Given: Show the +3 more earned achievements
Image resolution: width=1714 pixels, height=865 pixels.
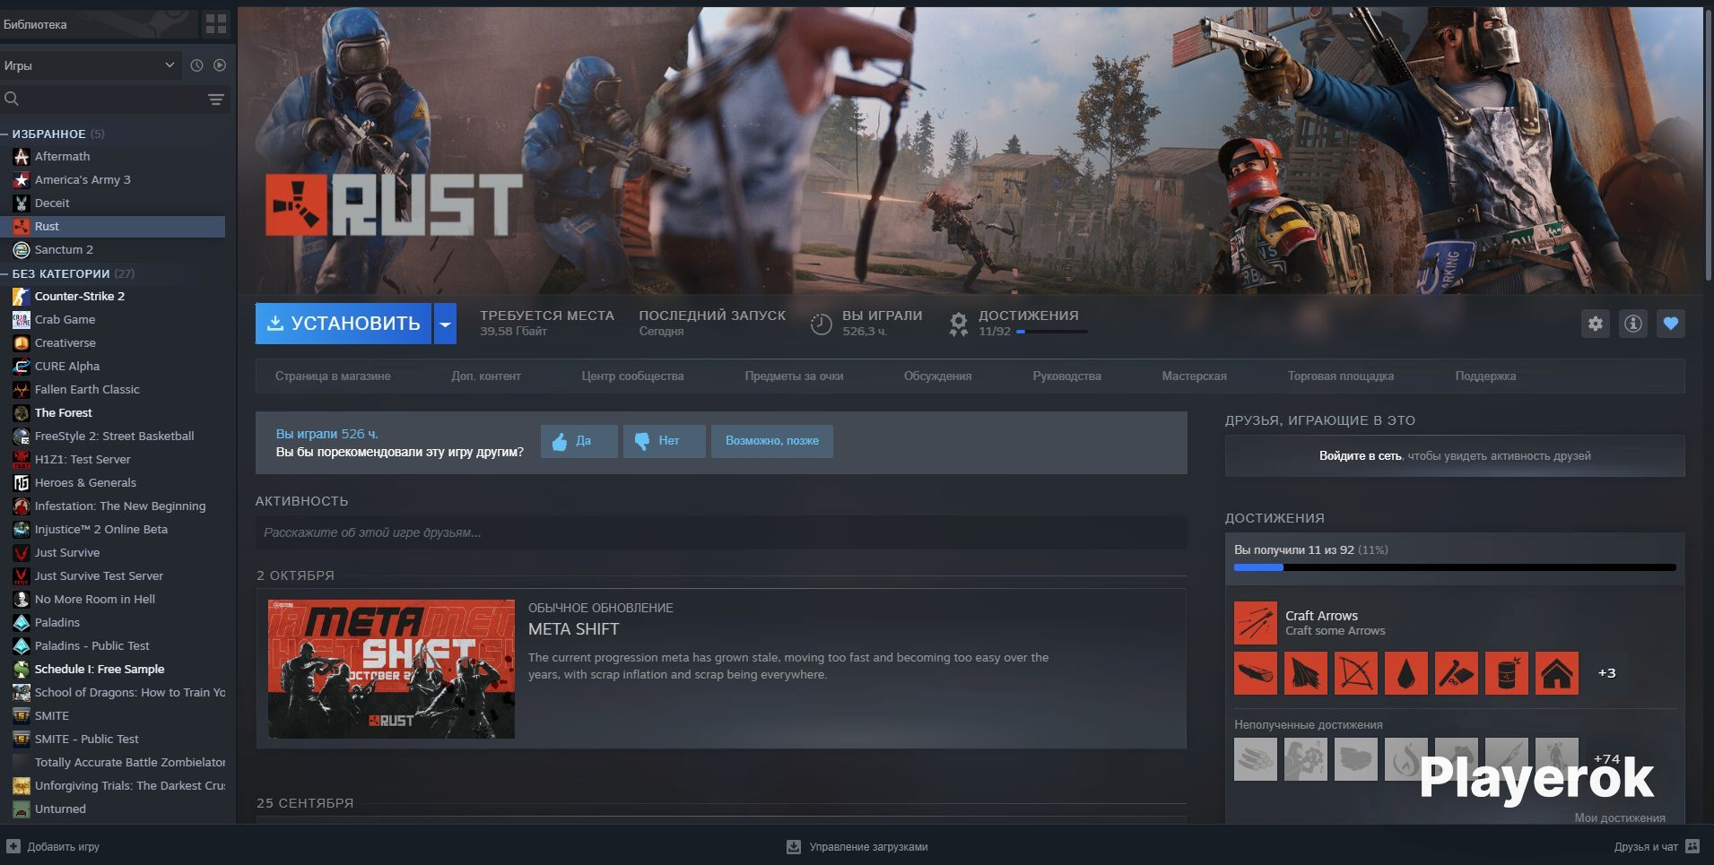Looking at the screenshot, I should [1606, 673].
